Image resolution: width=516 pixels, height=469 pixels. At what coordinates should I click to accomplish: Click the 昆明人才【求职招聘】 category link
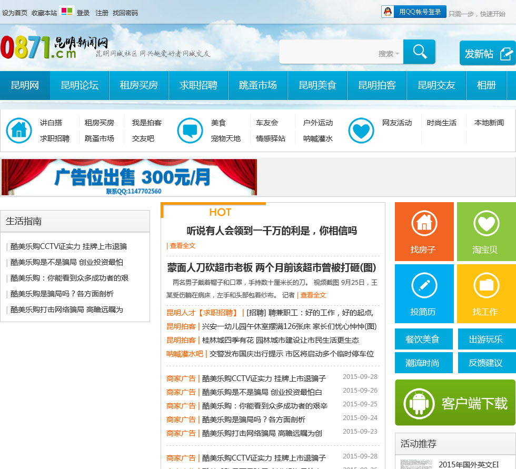pyautogui.click(x=202, y=313)
